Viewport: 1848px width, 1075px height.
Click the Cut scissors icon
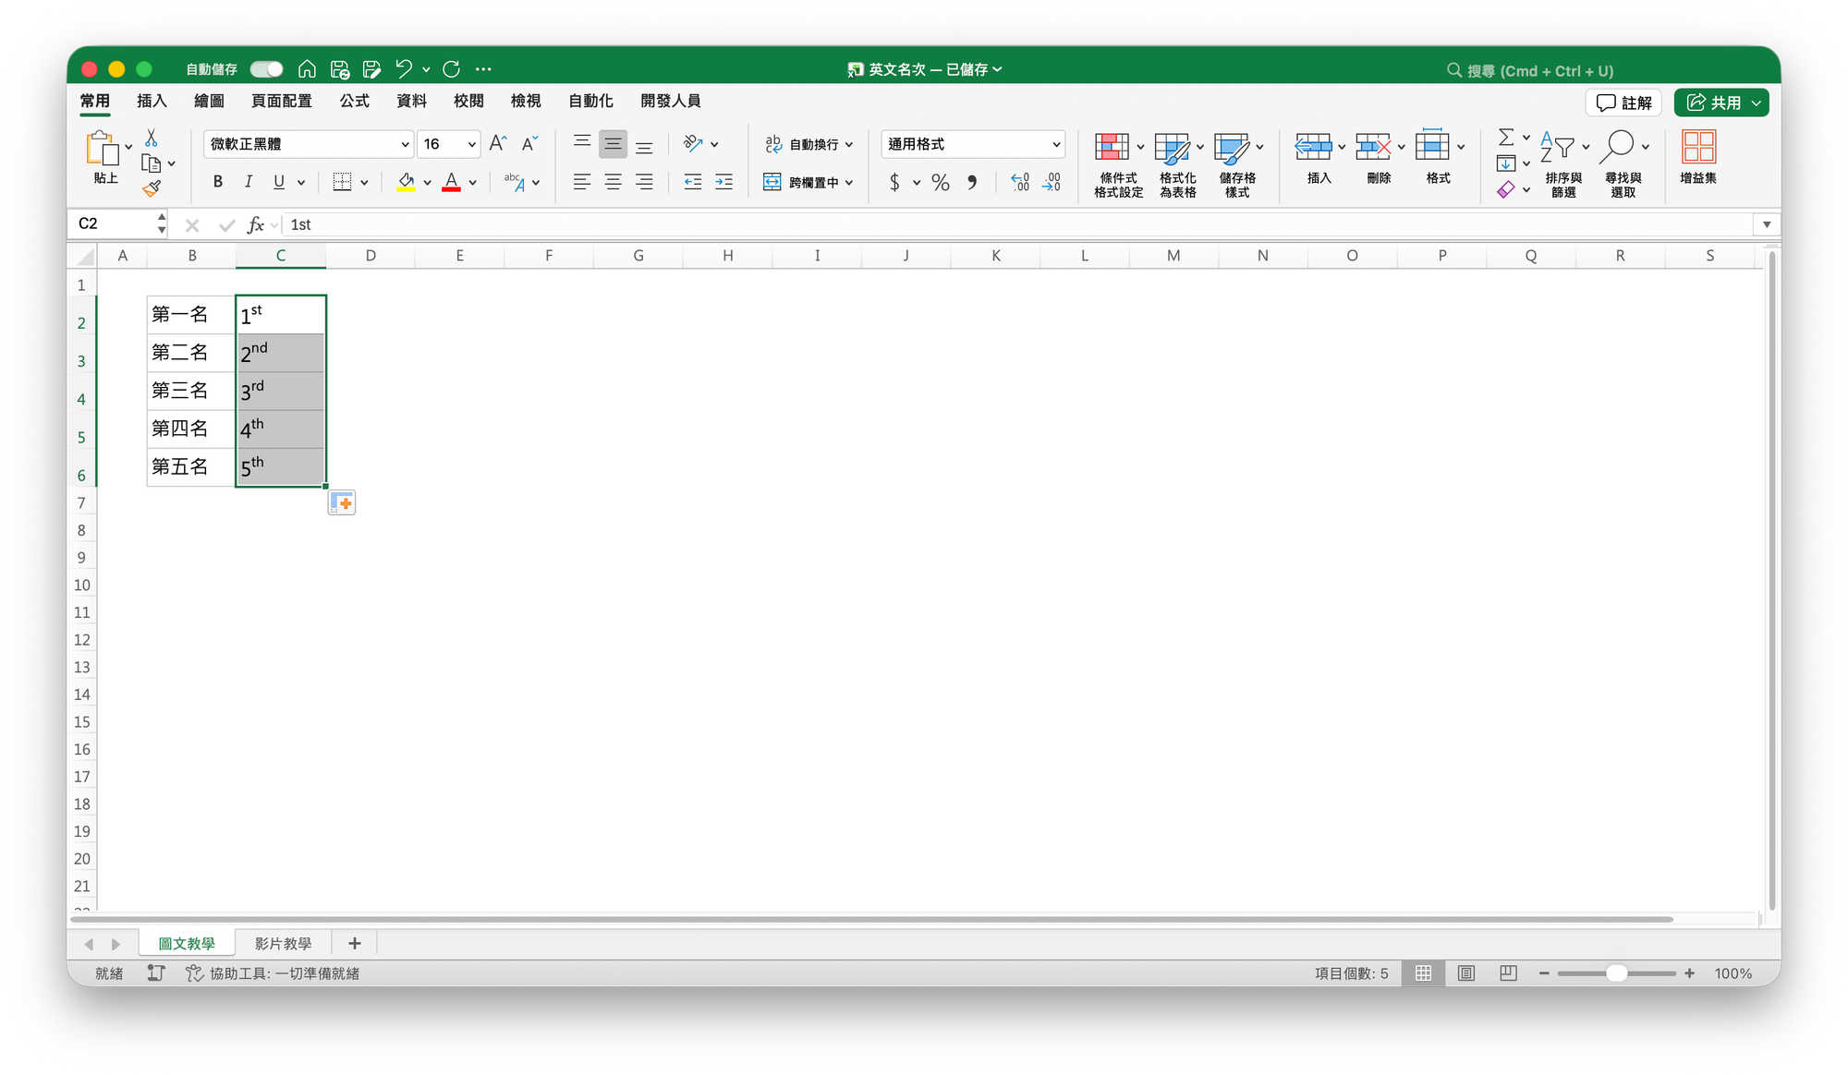[152, 139]
